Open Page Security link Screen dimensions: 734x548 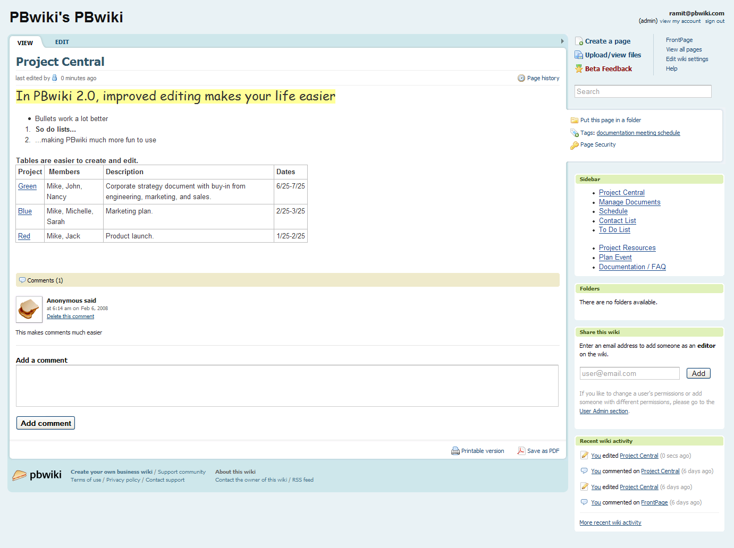coord(598,144)
